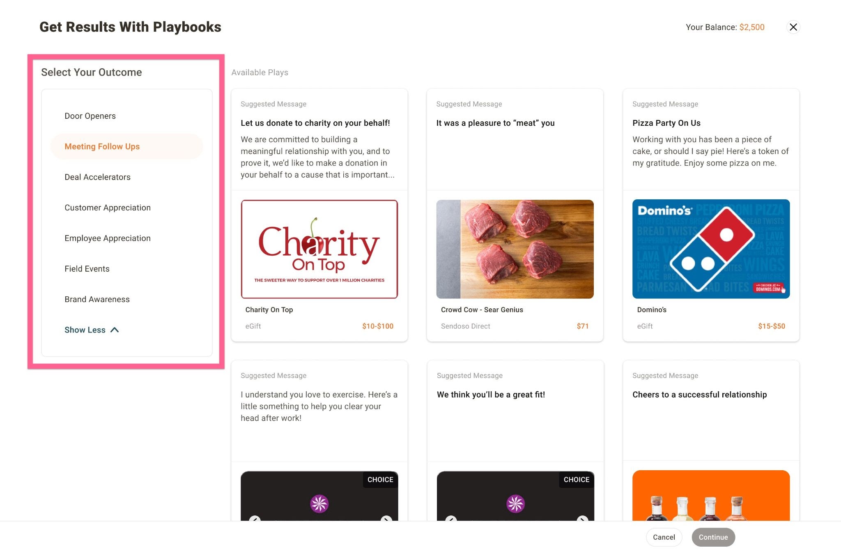Go to previous image on first Choice card

(x=255, y=519)
